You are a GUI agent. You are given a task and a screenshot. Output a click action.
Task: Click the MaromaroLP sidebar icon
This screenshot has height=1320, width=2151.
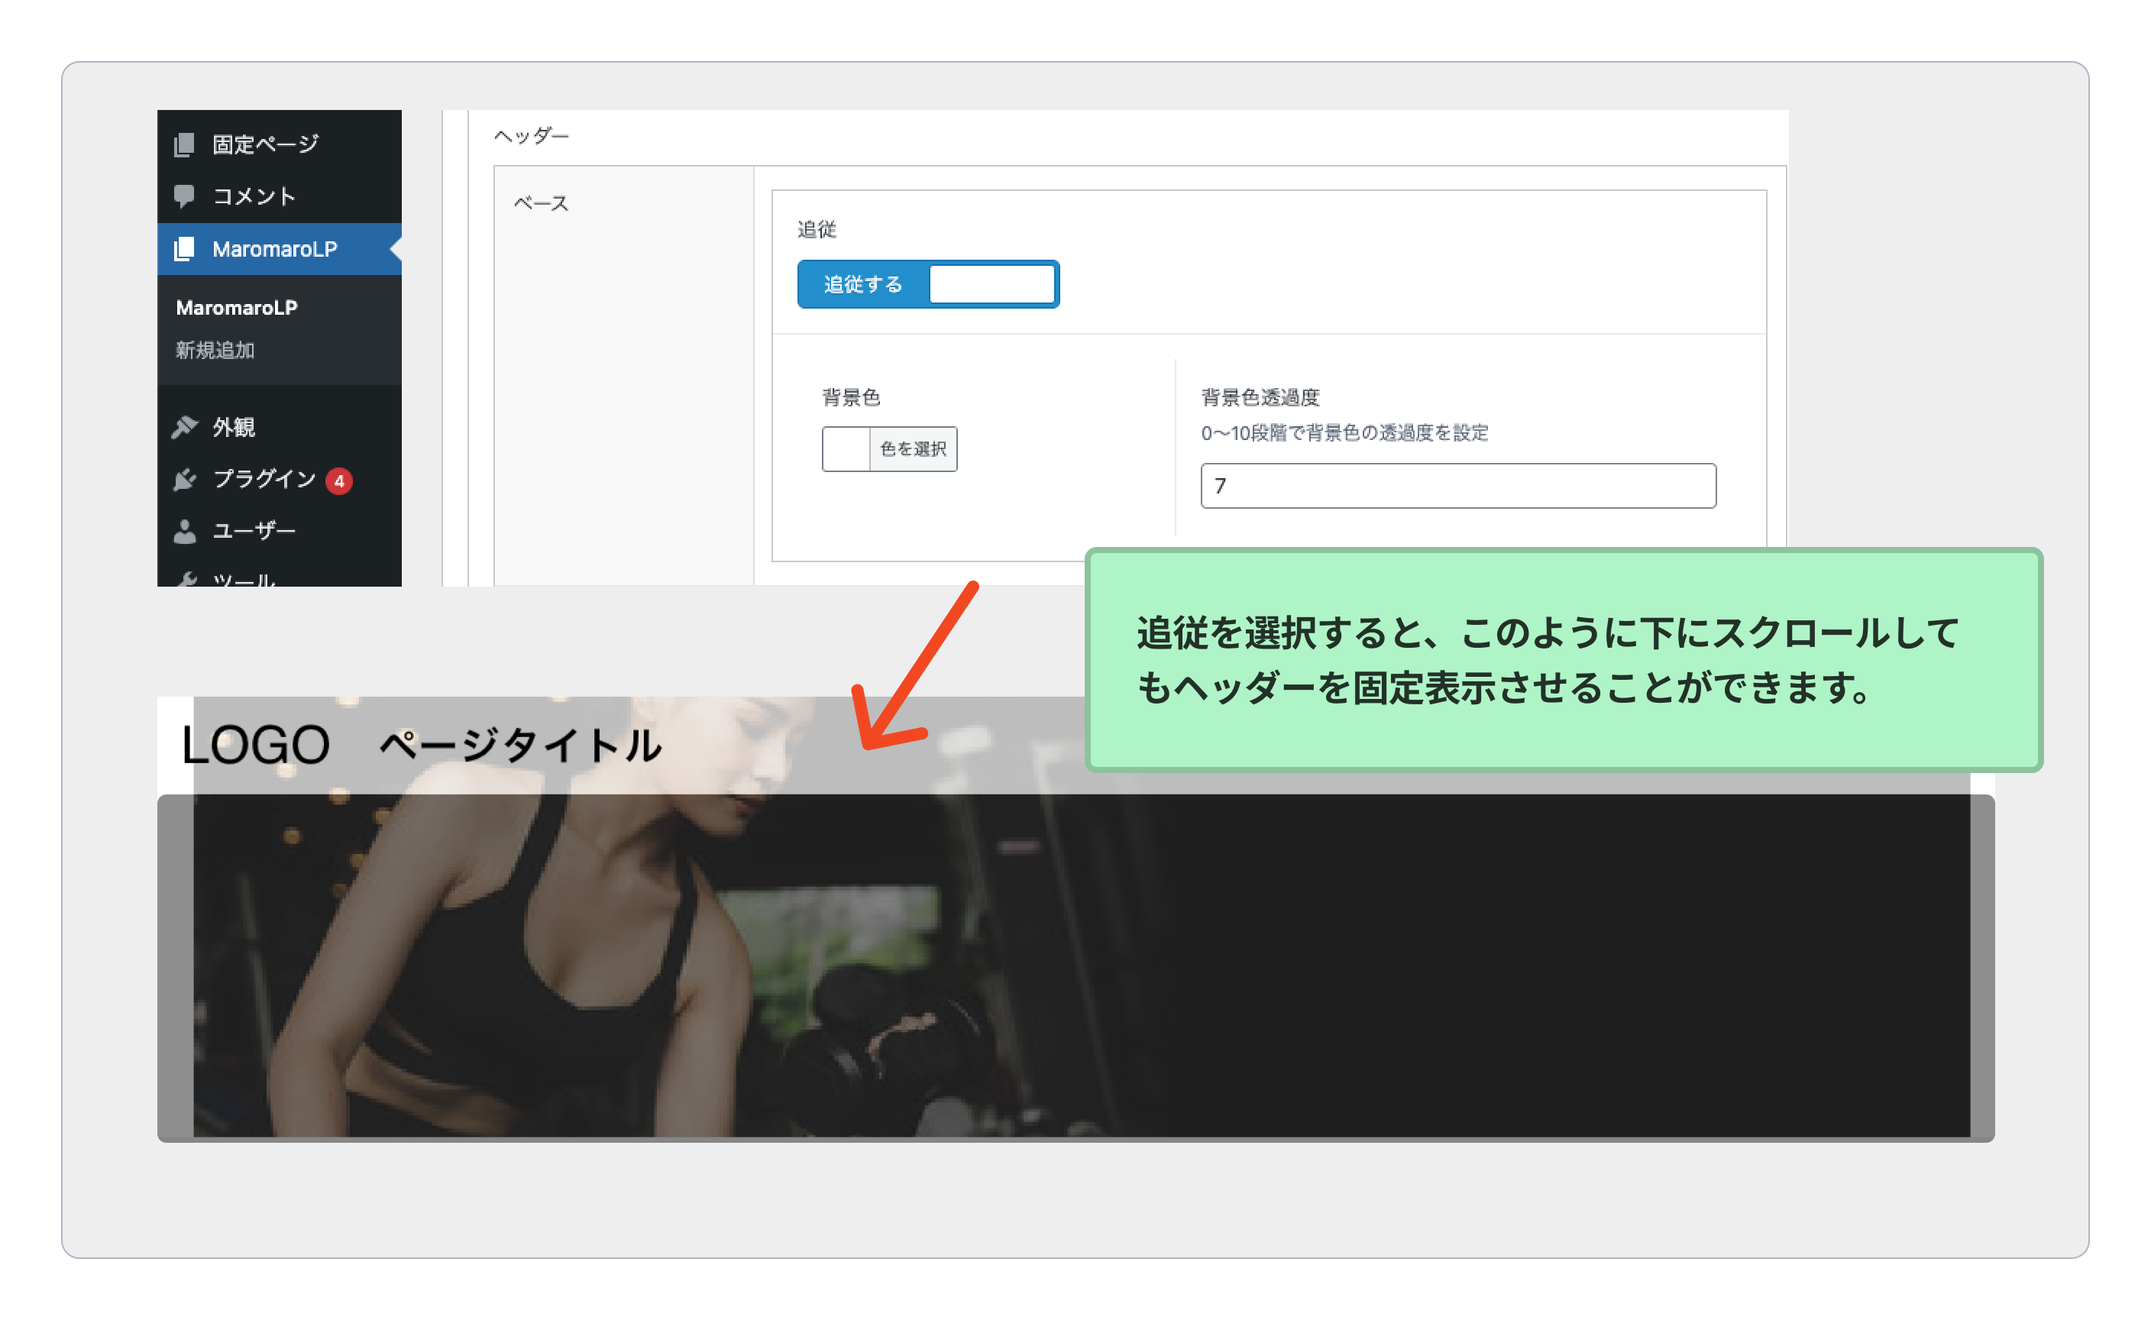tap(183, 249)
